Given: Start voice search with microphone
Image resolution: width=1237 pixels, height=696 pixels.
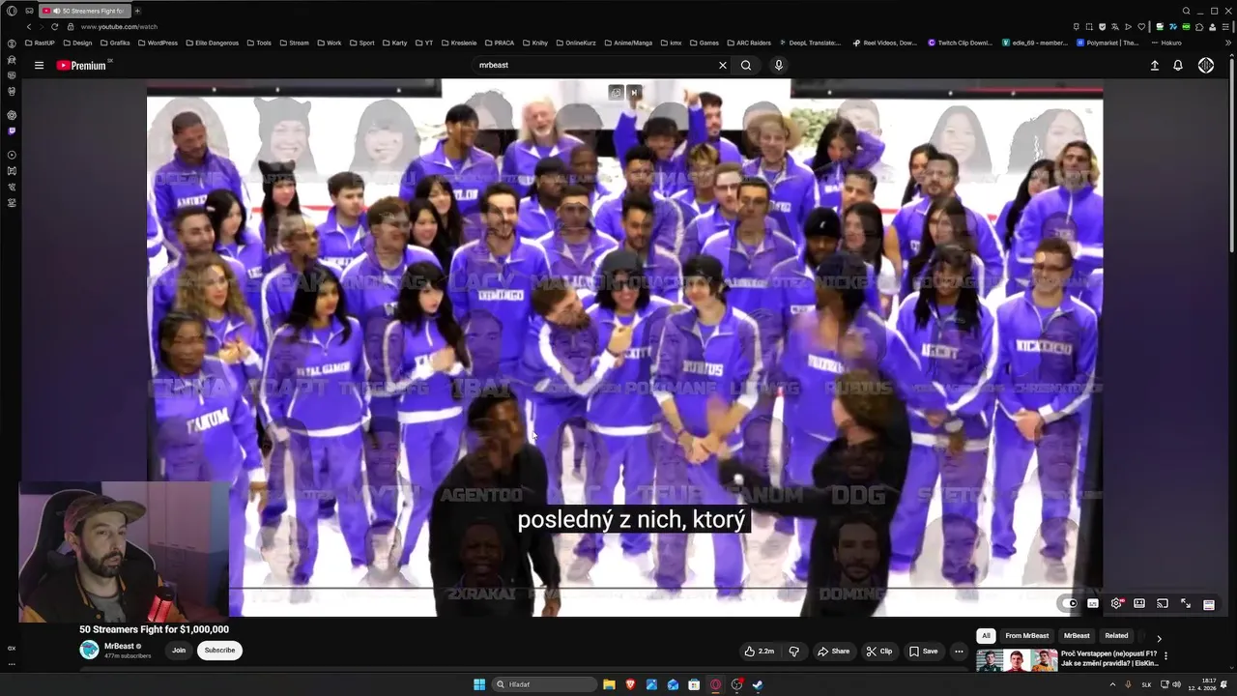Looking at the screenshot, I should 778,66.
